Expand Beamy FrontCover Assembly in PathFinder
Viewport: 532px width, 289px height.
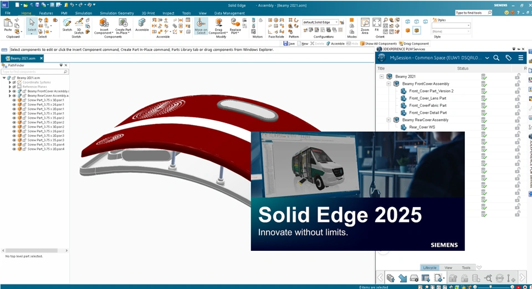click(x=10, y=91)
